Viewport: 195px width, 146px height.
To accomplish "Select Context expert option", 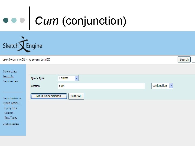I will click(9, 113).
